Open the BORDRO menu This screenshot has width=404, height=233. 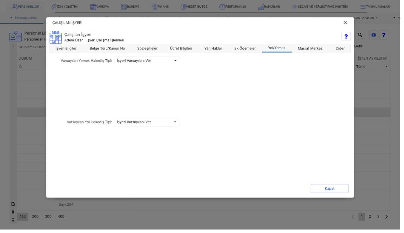(x=131, y=7)
